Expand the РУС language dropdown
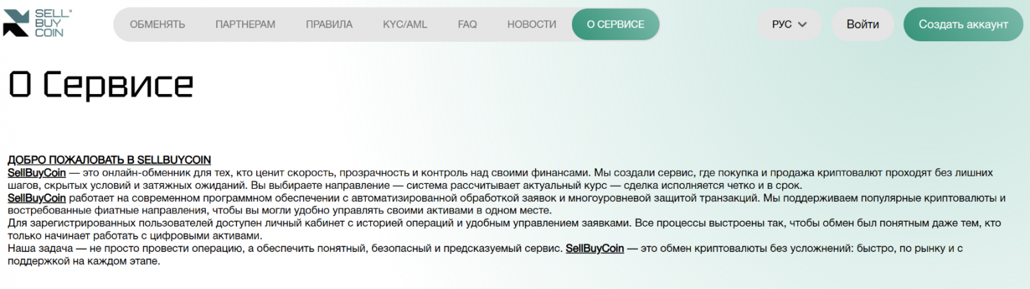 click(x=789, y=25)
